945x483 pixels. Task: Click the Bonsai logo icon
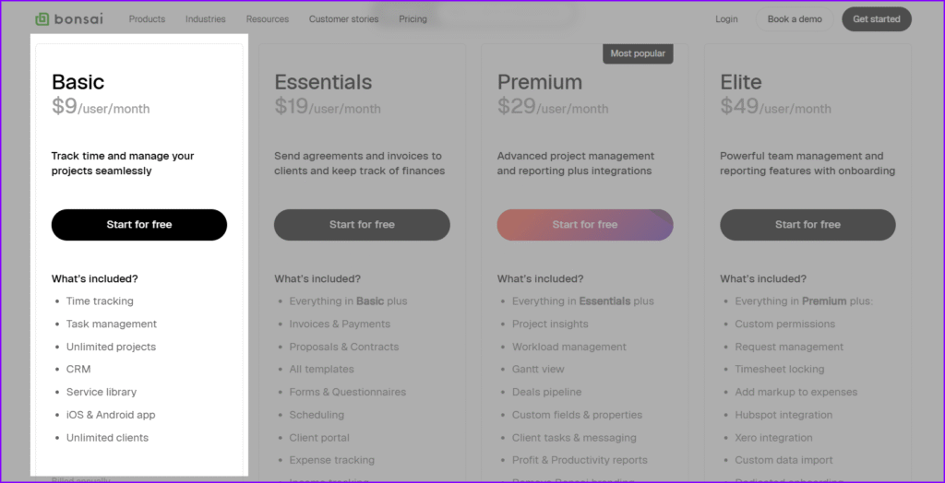coord(42,18)
